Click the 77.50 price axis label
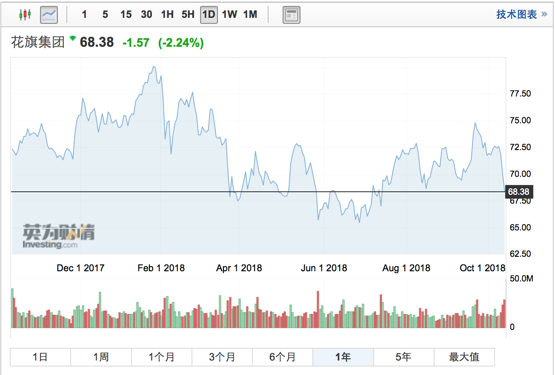 pyautogui.click(x=520, y=94)
